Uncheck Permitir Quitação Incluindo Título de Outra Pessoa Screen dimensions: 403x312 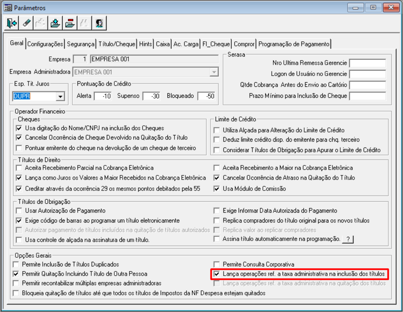16,274
